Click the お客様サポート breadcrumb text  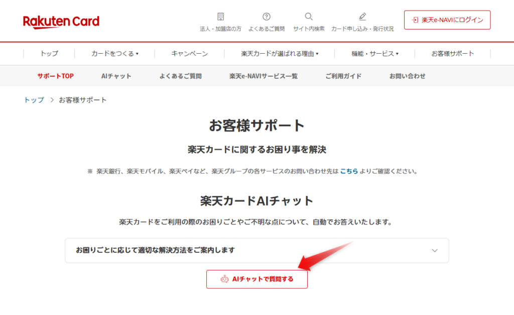tap(83, 100)
